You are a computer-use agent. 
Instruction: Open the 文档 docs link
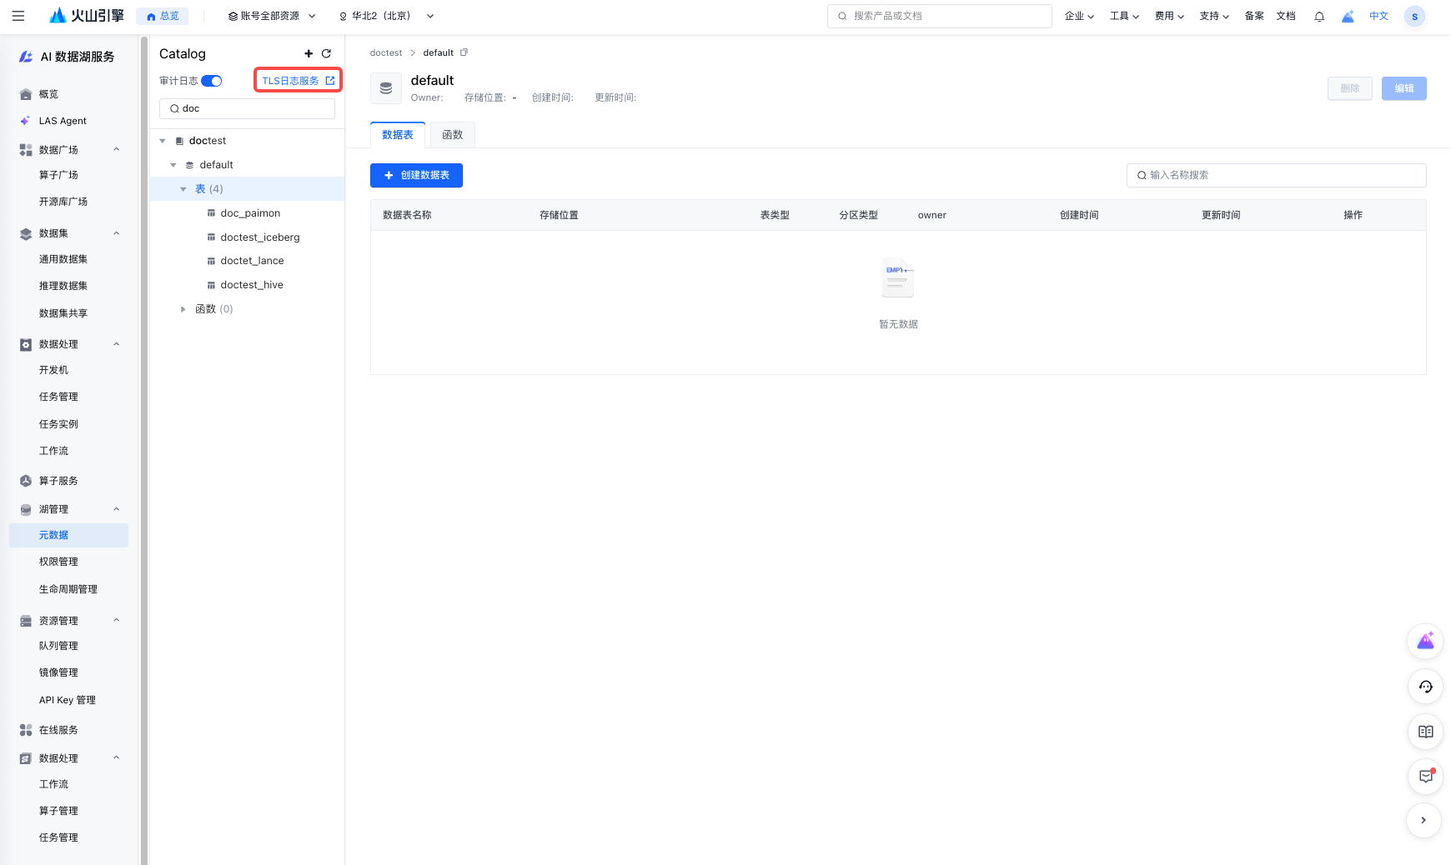(x=1286, y=16)
